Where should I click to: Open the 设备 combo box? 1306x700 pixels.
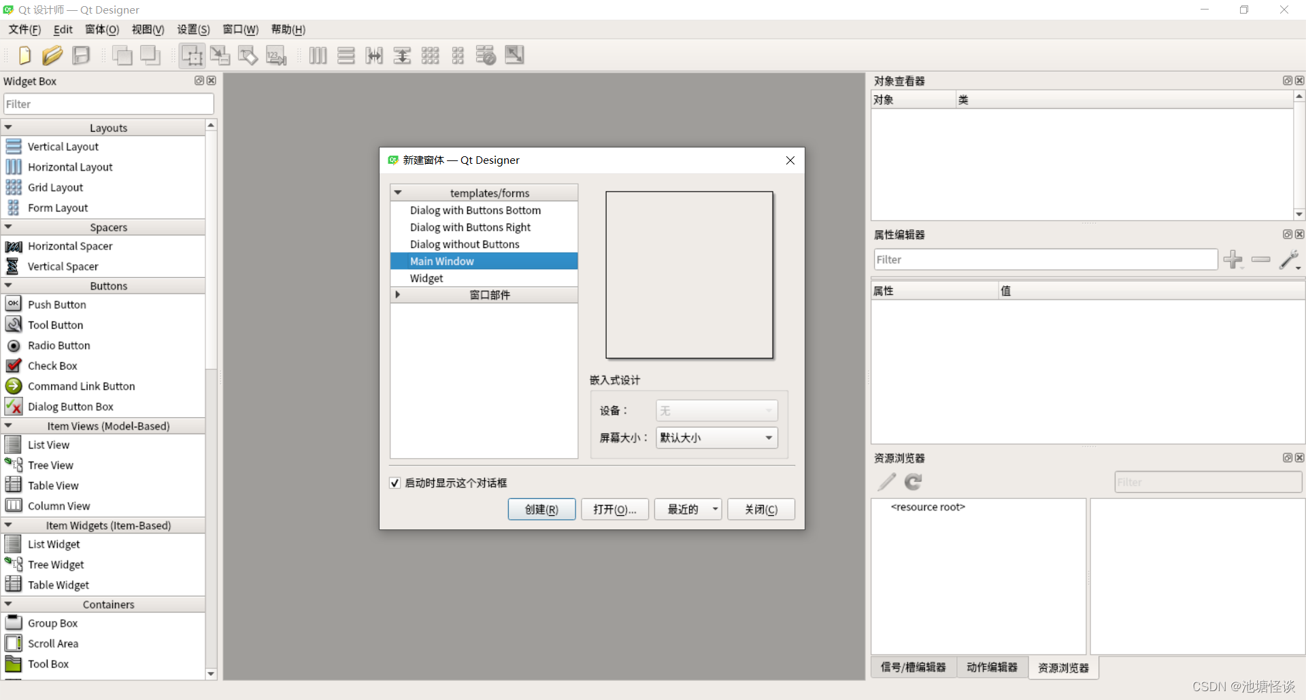tap(717, 410)
